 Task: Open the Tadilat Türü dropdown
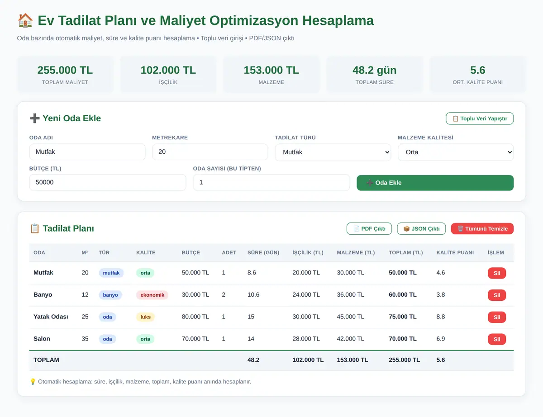(x=333, y=152)
